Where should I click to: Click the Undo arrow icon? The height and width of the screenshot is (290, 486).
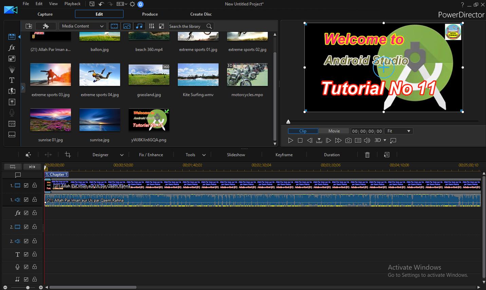coord(101,4)
